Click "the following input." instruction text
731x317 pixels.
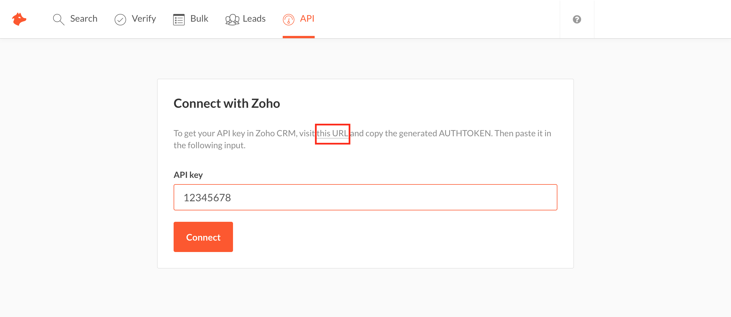(x=210, y=145)
